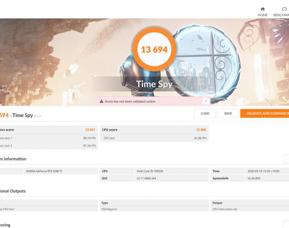
Task: Click the CPU test row label
Action: tap(109, 138)
